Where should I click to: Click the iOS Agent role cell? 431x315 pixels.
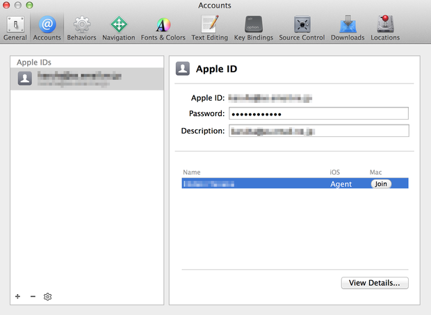[x=341, y=184]
